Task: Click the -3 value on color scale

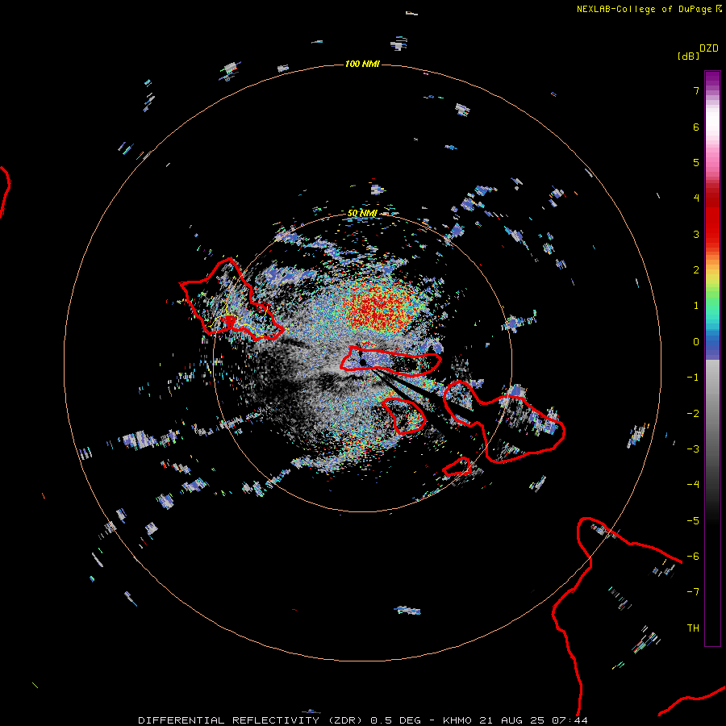Action: click(x=693, y=449)
